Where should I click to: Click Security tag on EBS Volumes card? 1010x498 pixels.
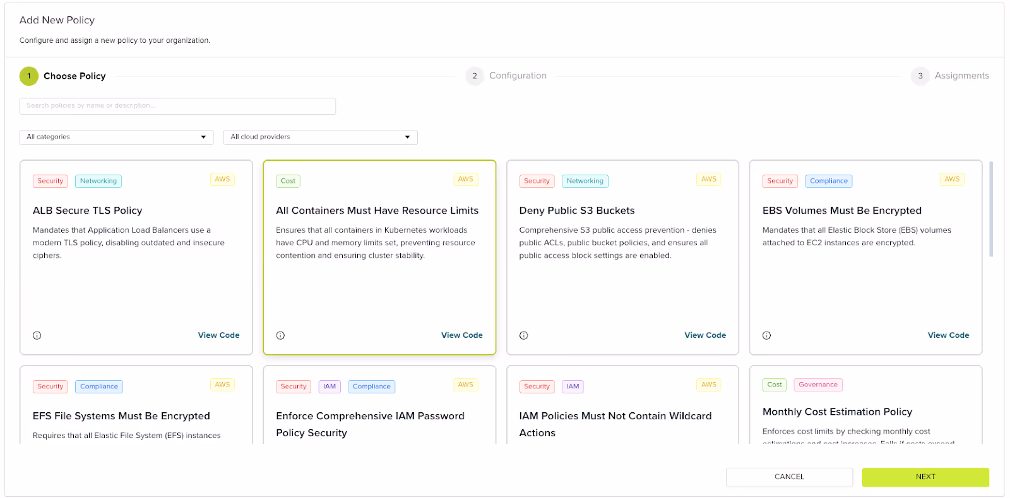click(x=780, y=181)
